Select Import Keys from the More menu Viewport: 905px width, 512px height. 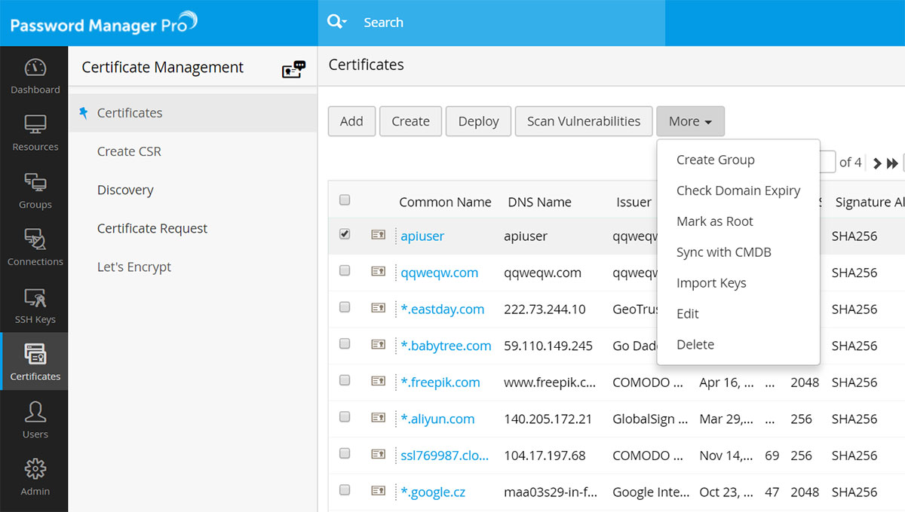pyautogui.click(x=711, y=282)
